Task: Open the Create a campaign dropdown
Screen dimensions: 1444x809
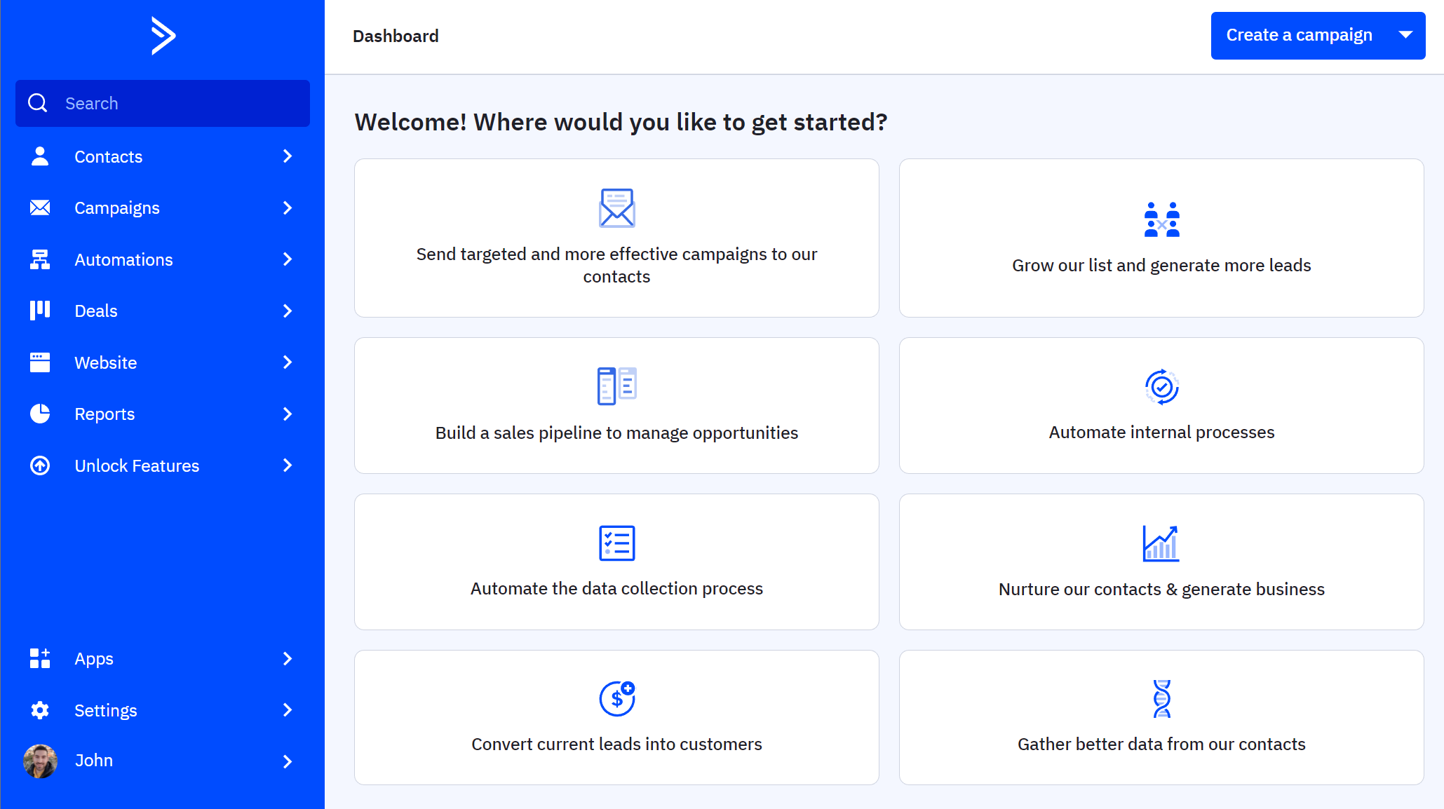Action: point(1408,34)
